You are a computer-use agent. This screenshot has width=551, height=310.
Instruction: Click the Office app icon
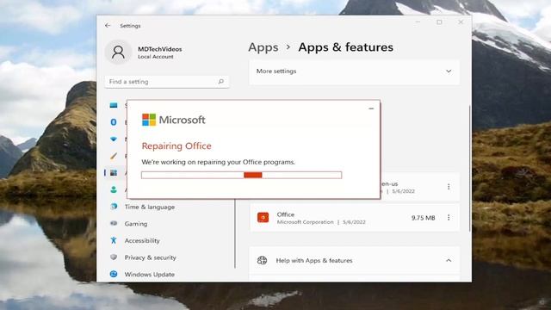point(263,218)
